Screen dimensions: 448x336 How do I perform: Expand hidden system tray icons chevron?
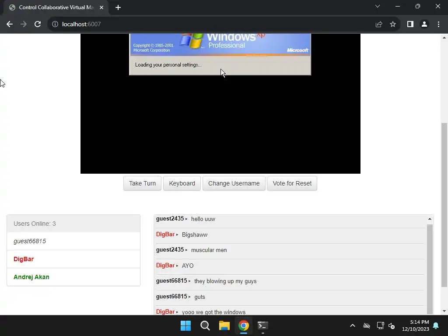353,325
